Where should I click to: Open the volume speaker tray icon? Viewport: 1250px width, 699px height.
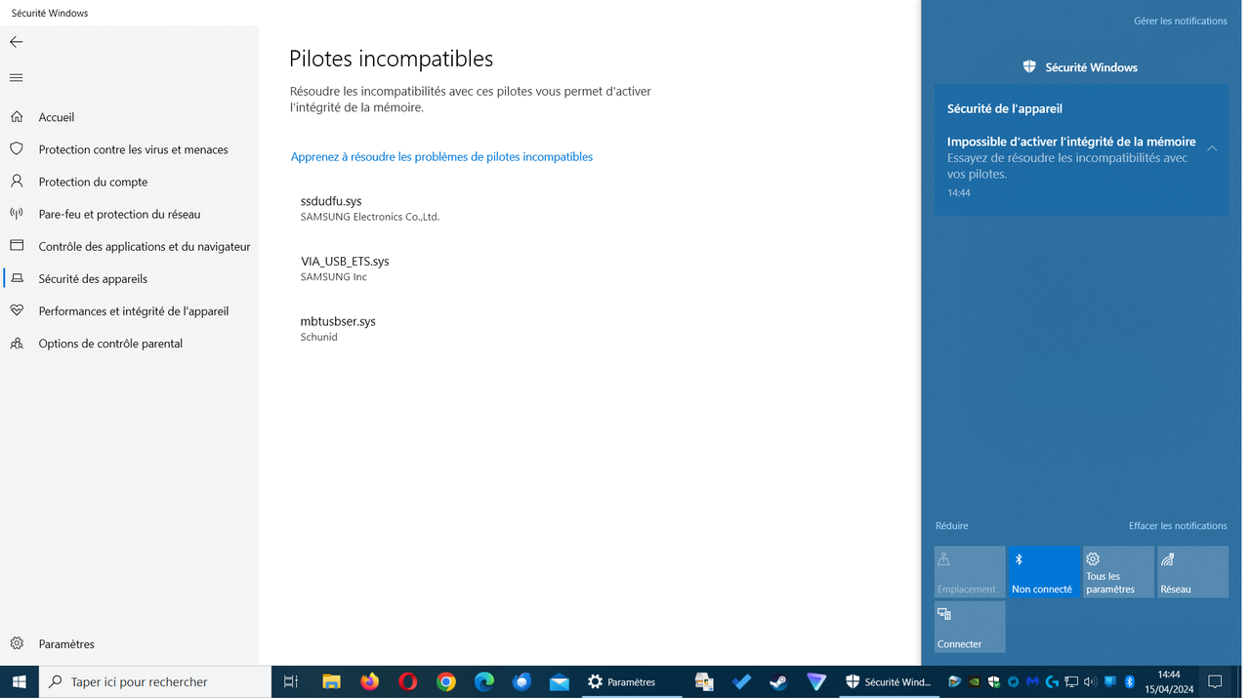[x=1091, y=682]
